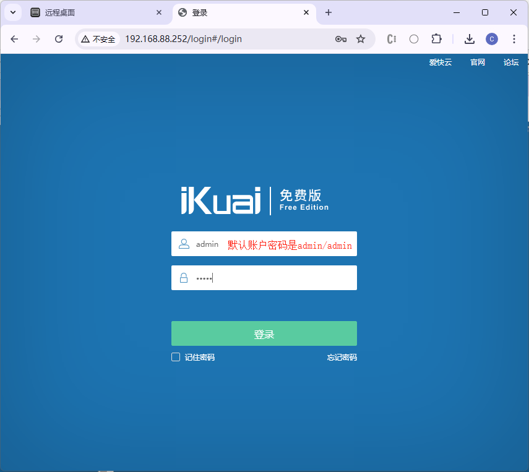Open a new browser tab
Image resolution: width=529 pixels, height=472 pixels.
tap(329, 12)
